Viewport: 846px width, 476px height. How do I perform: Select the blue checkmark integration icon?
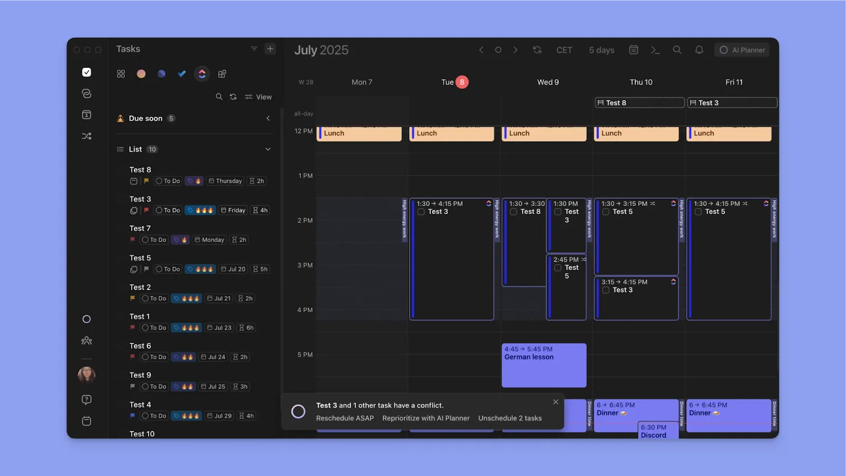click(182, 74)
